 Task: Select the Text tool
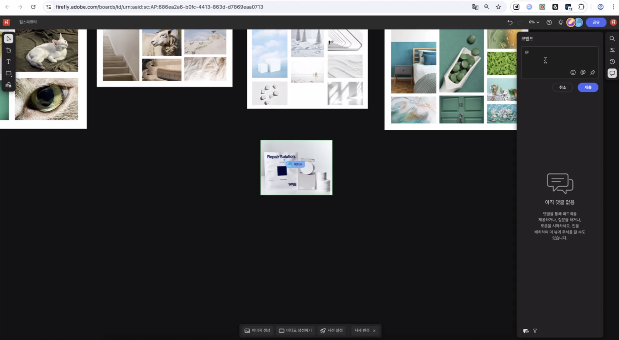click(8, 62)
